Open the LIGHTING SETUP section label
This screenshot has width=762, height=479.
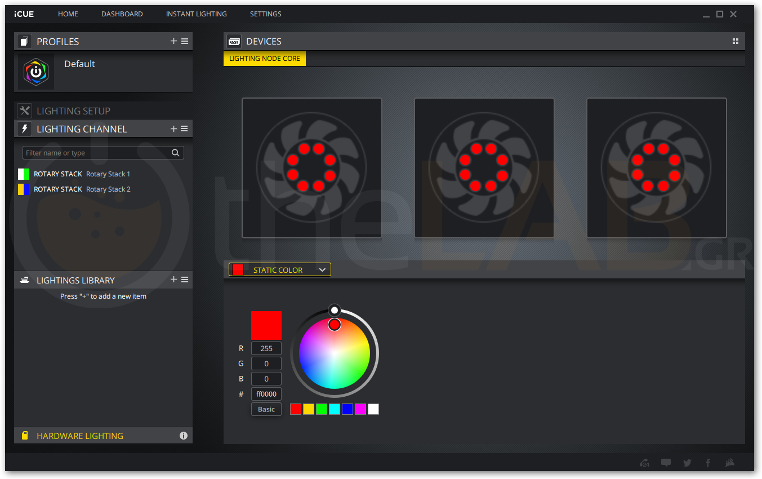click(74, 111)
